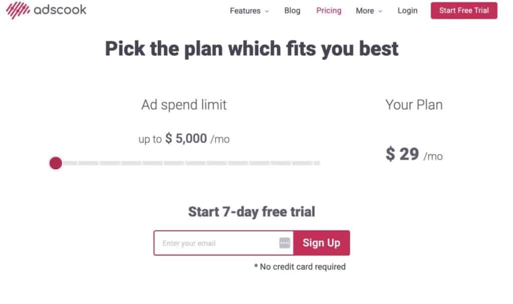Click the adscook striped logo icon

pyautogui.click(x=19, y=10)
